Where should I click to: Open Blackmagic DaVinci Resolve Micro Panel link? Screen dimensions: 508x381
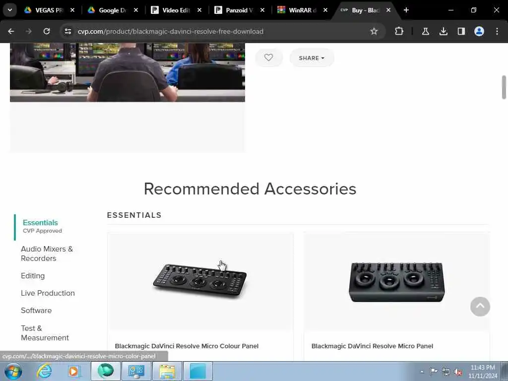372,346
